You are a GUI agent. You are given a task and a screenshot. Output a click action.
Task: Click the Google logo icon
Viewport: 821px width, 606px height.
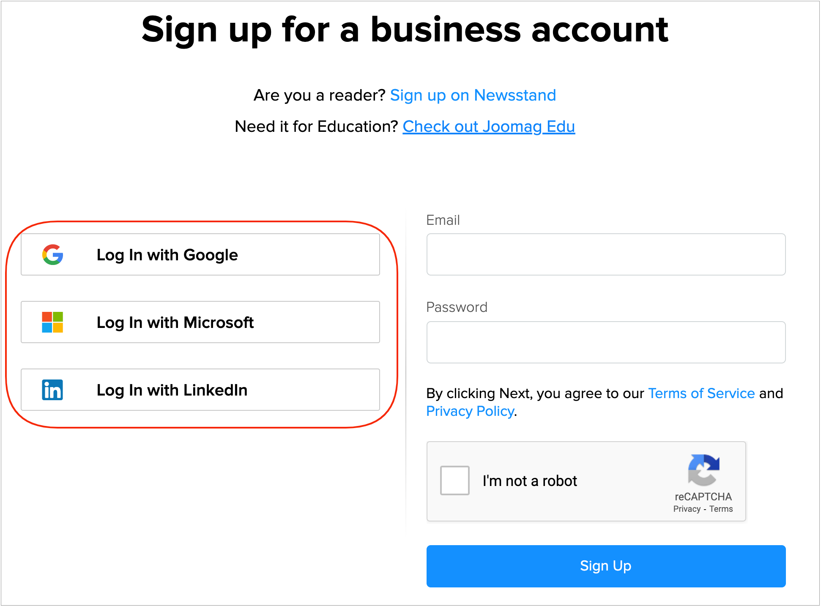pos(52,255)
